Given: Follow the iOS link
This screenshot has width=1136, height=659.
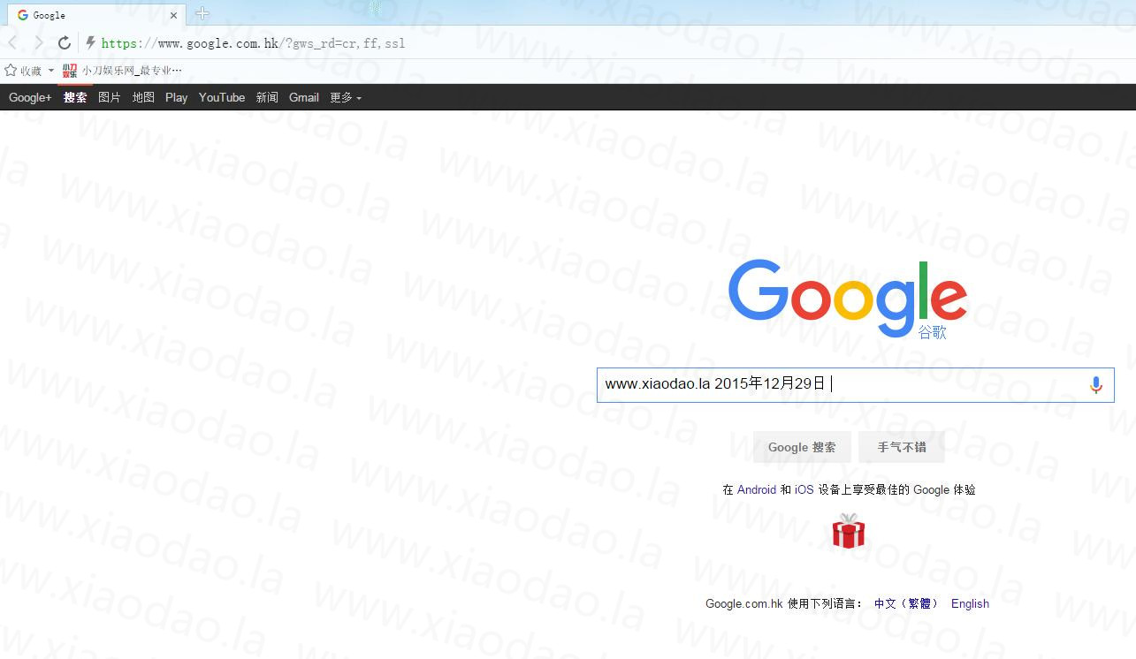Looking at the screenshot, I should 804,489.
